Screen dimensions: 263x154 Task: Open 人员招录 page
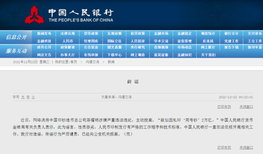point(138,41)
